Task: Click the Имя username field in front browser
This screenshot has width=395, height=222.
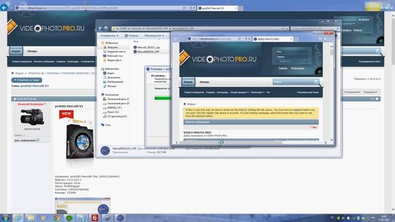Action: (292, 52)
